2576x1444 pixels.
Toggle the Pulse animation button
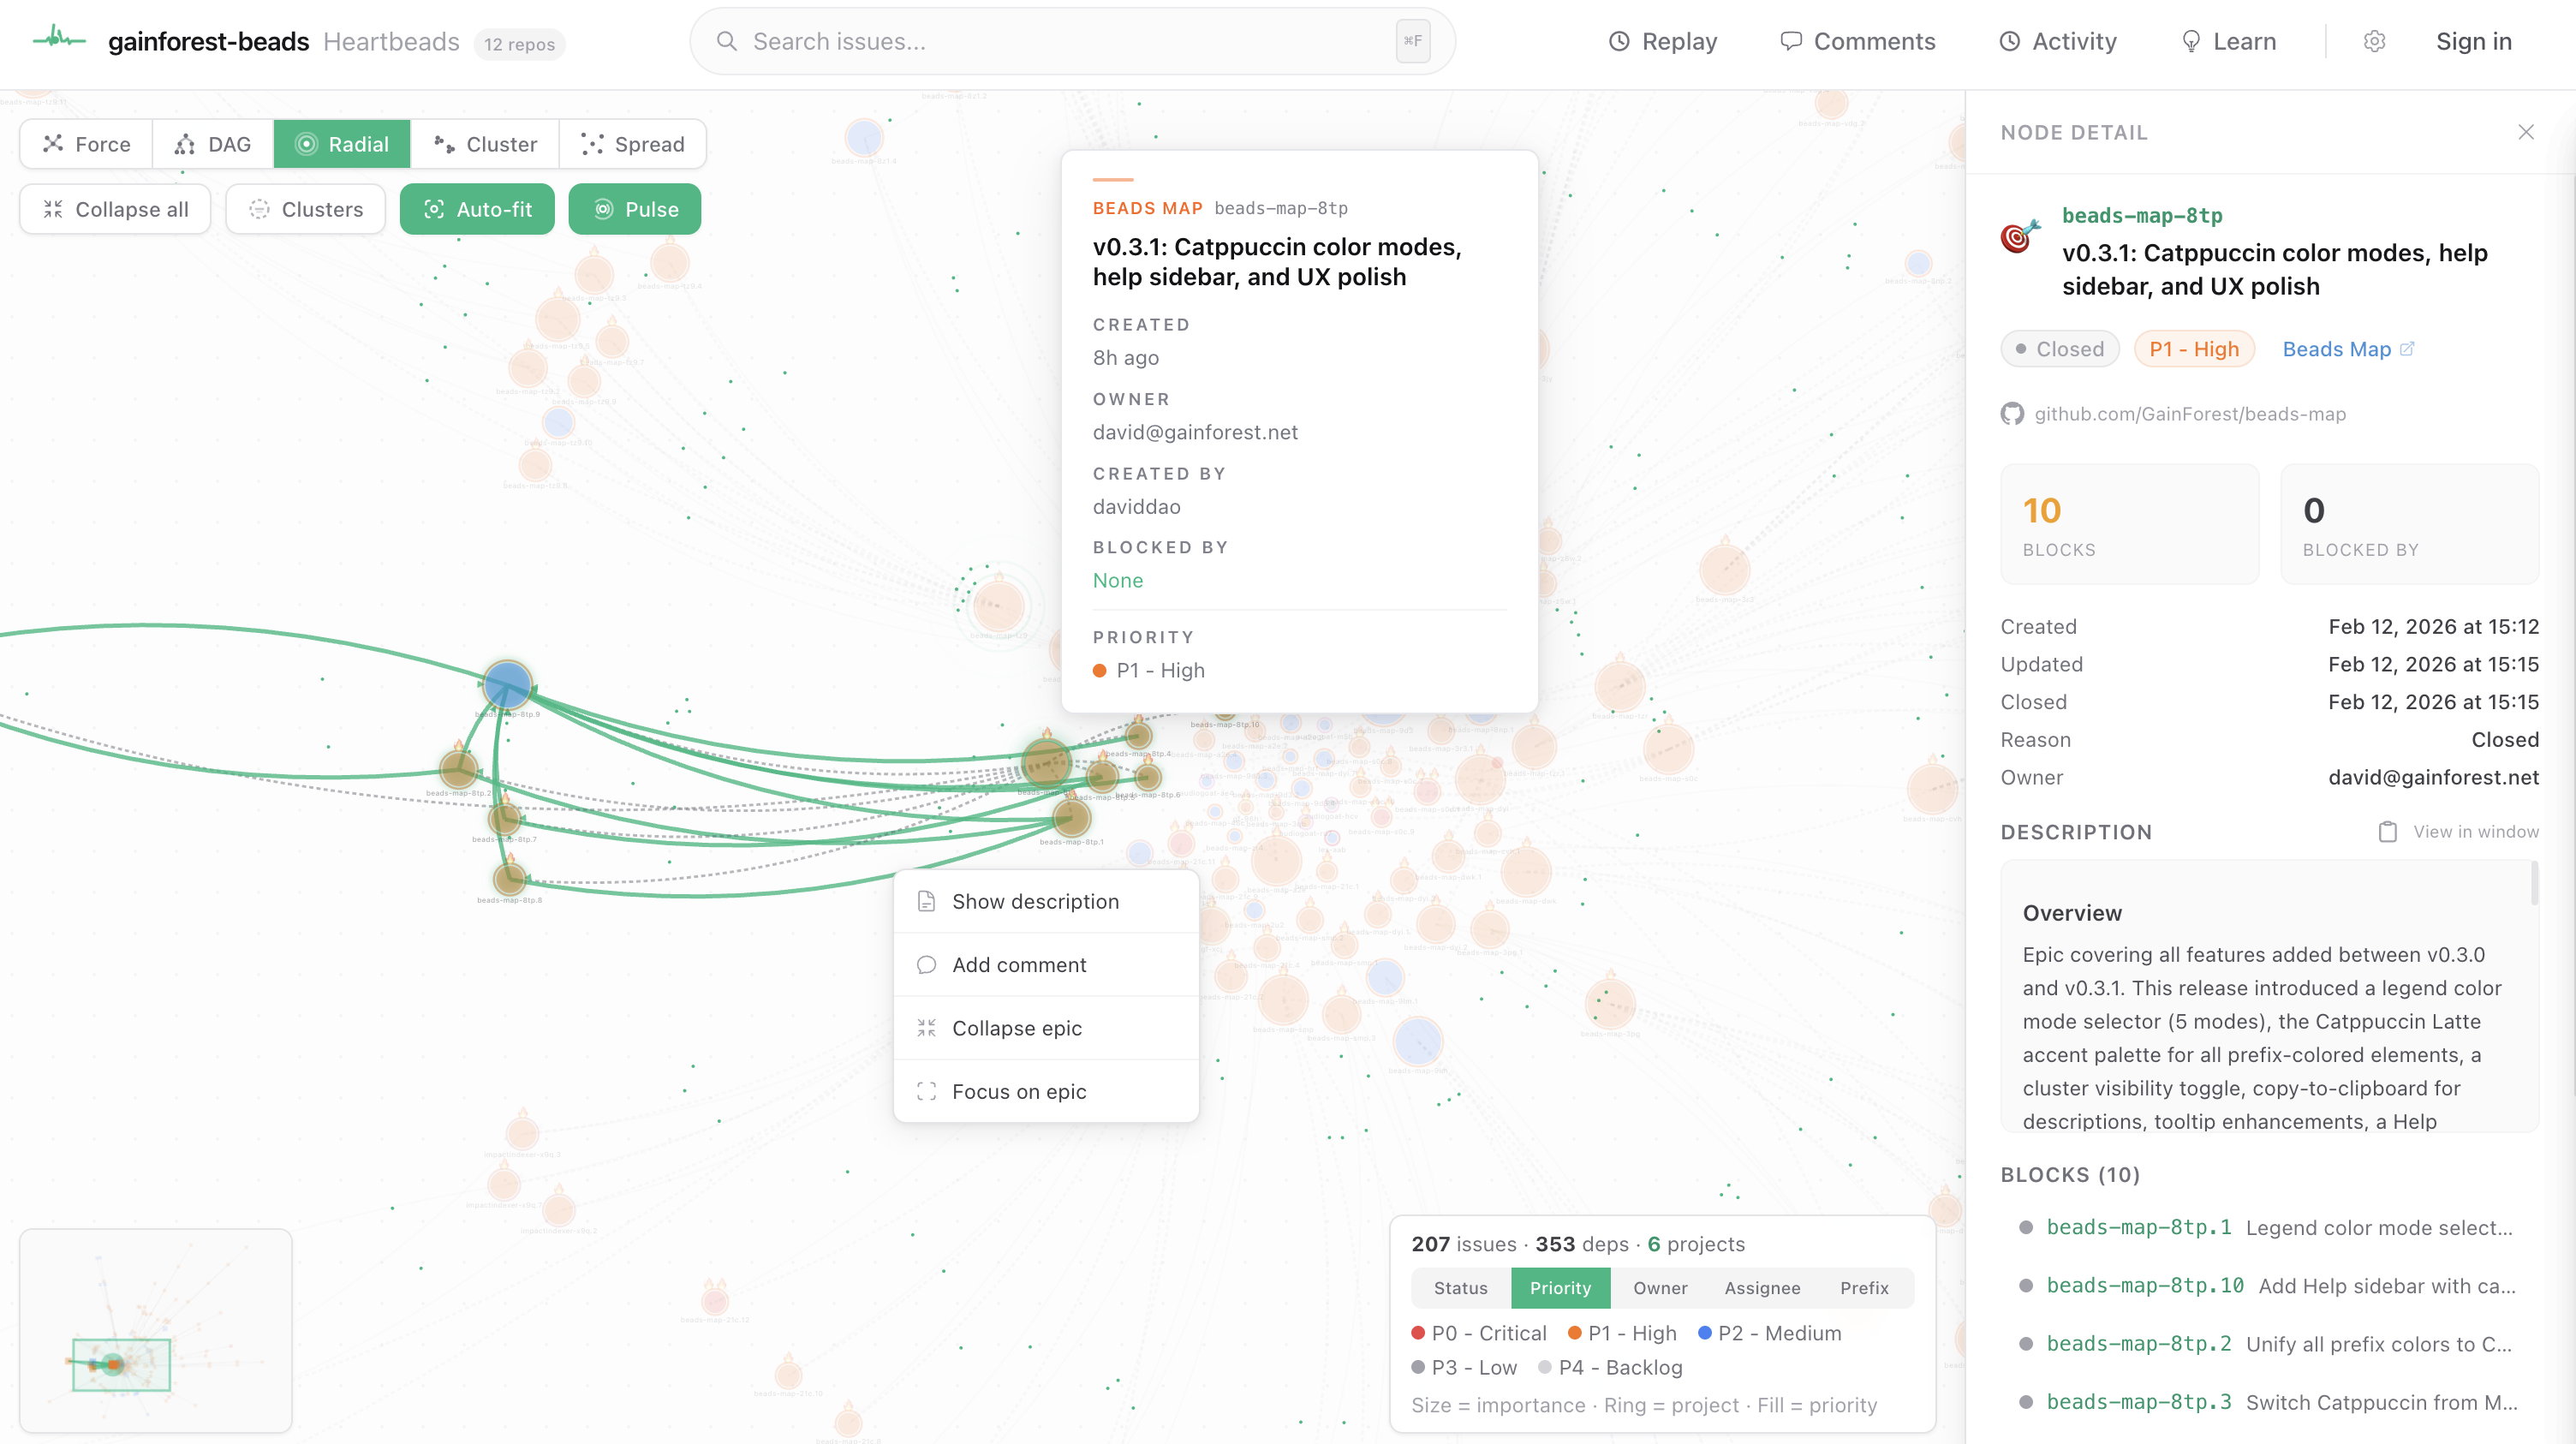coord(635,209)
